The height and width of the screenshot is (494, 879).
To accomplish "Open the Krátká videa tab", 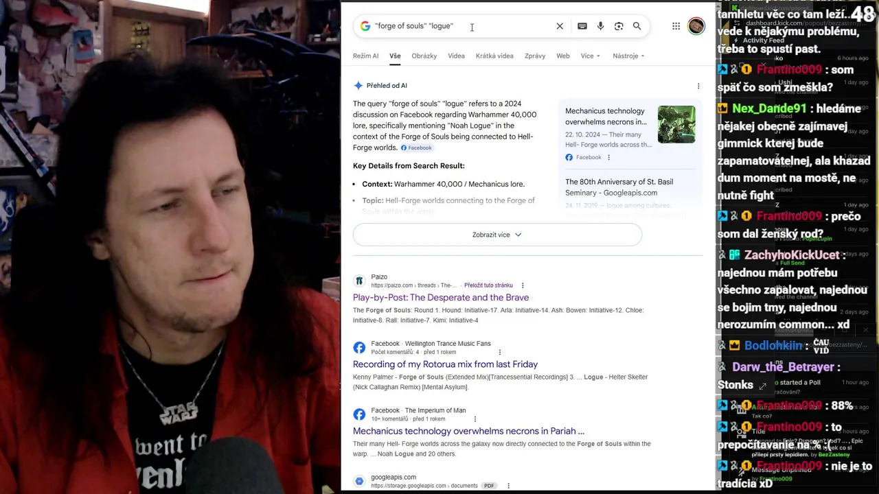I will pyautogui.click(x=494, y=56).
